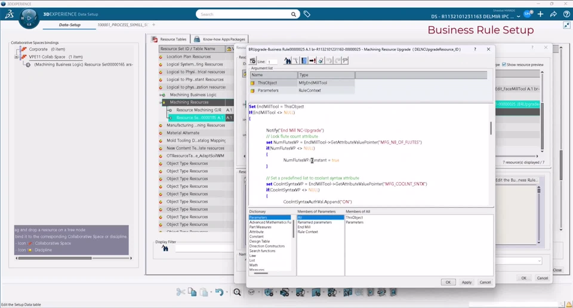573x308 pixels.
Task: Click the 3DEXPERIENCE compass icon
Action: click(29, 17)
